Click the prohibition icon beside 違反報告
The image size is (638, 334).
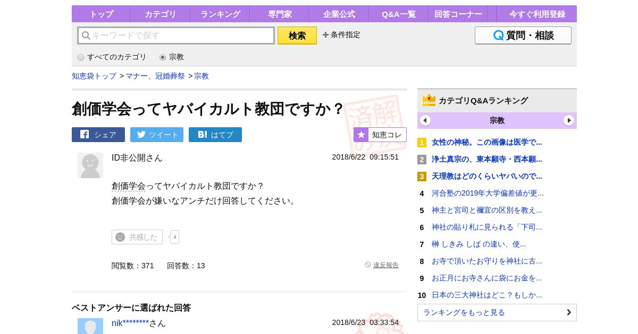pos(368,265)
